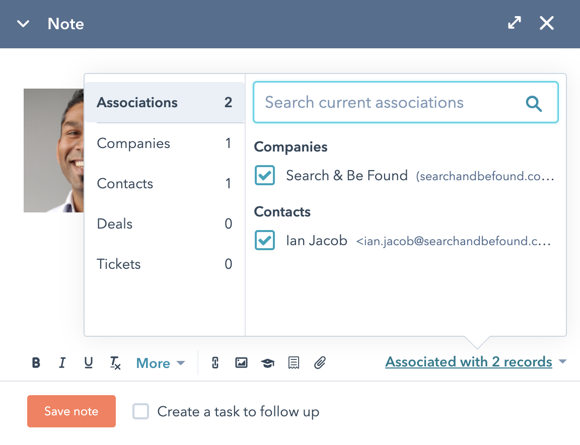Insert a link using chain icon

[x=215, y=363]
